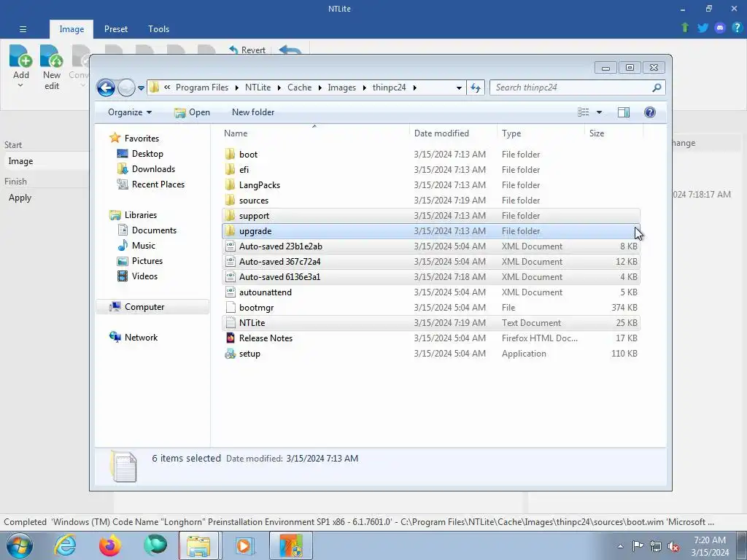This screenshot has height=560, width=747.
Task: Click the New folder button
Action: 253,112
